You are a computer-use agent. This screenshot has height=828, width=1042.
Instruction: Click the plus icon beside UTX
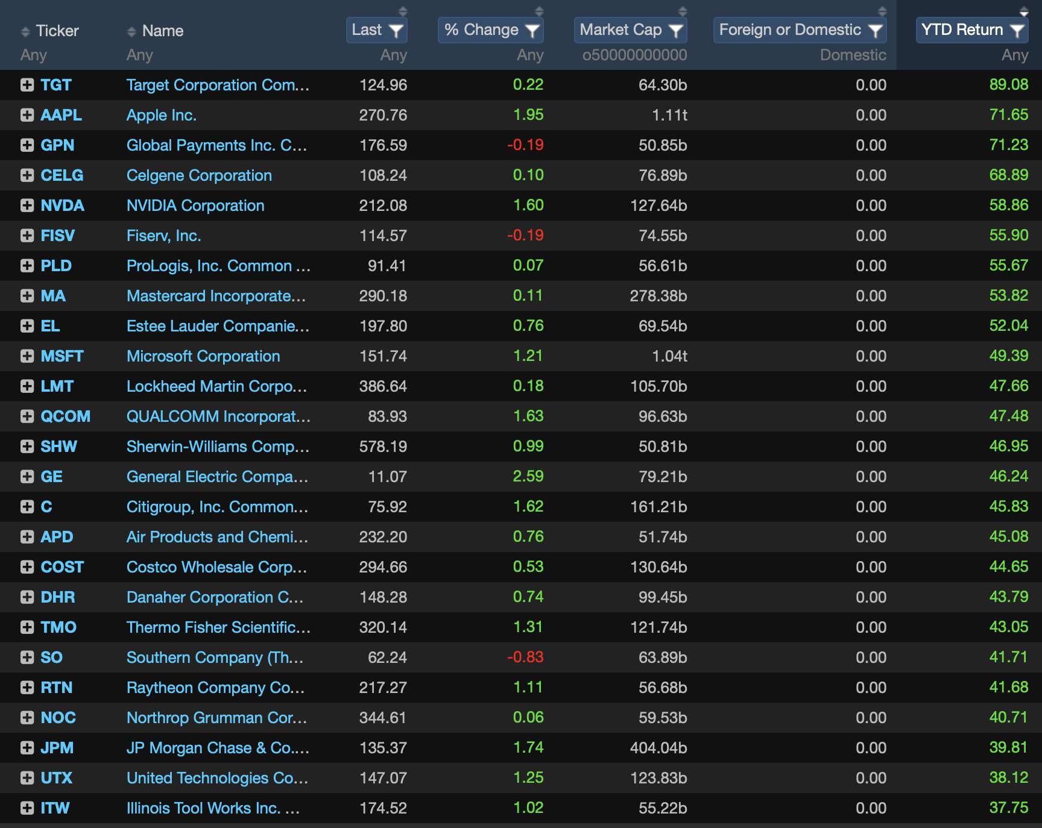point(27,778)
